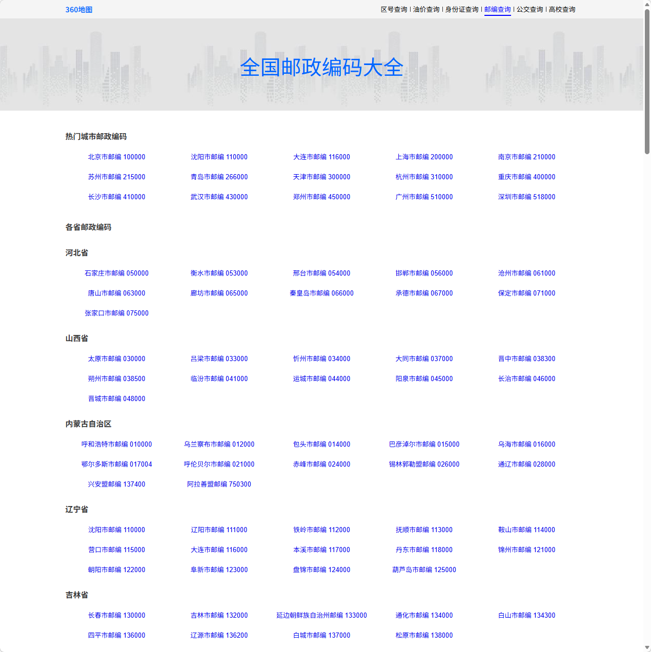Select 葫芦岛市邮编 125000 link
651x652 pixels.
point(424,570)
